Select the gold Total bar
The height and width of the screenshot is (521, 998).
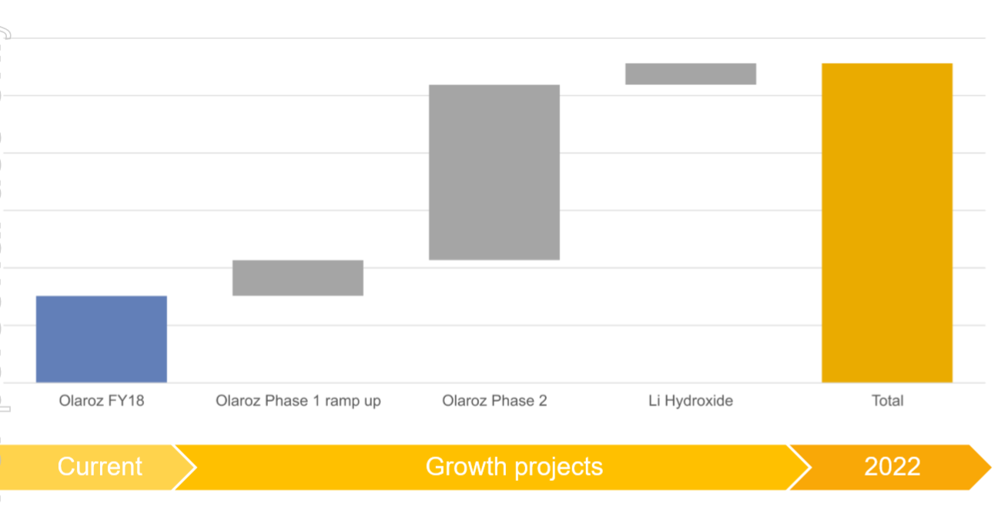click(887, 222)
